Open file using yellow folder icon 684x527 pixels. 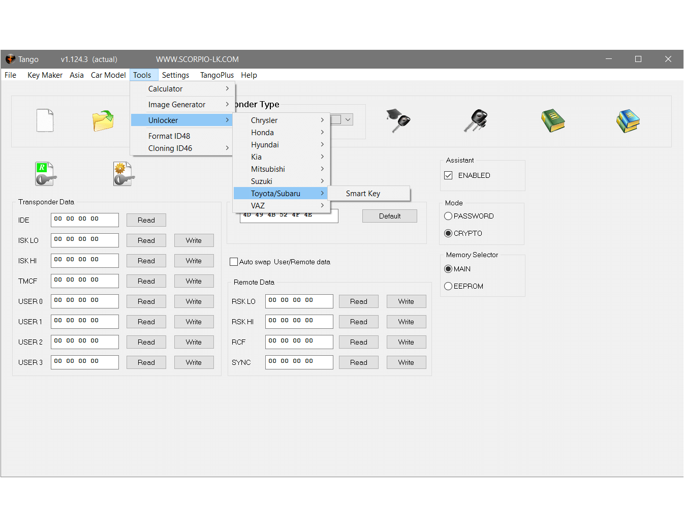click(103, 120)
